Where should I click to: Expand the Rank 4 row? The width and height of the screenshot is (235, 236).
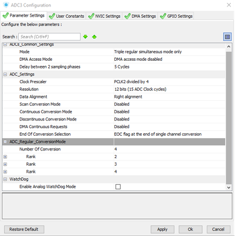5,172
